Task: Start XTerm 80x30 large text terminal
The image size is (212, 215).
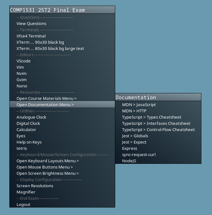Action: pyautogui.click(x=50, y=49)
